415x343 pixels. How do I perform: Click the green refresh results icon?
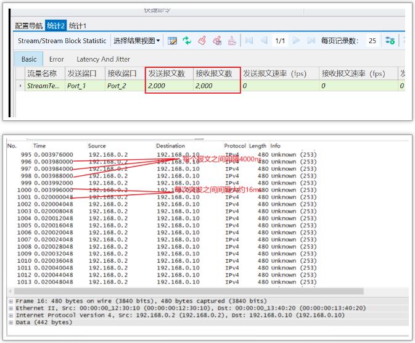(187, 41)
